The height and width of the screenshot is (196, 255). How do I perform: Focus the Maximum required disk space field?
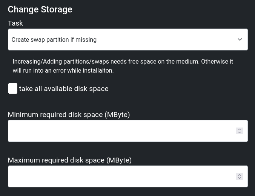pos(121,176)
